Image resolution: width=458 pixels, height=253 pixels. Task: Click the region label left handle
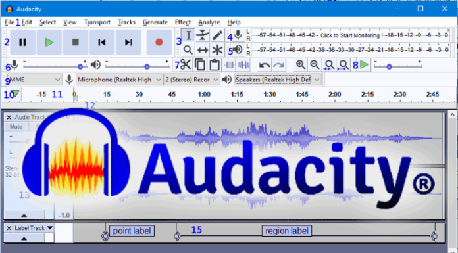(177, 236)
